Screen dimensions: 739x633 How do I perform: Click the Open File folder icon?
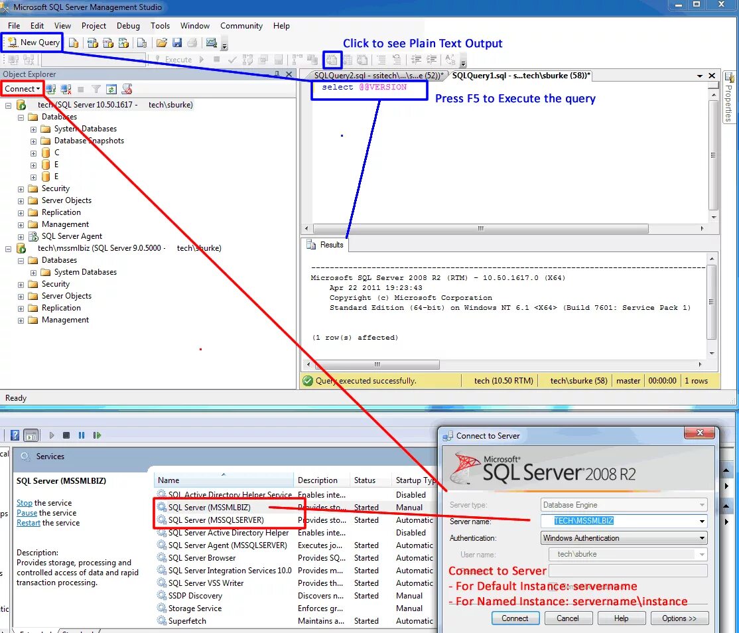coord(162,43)
